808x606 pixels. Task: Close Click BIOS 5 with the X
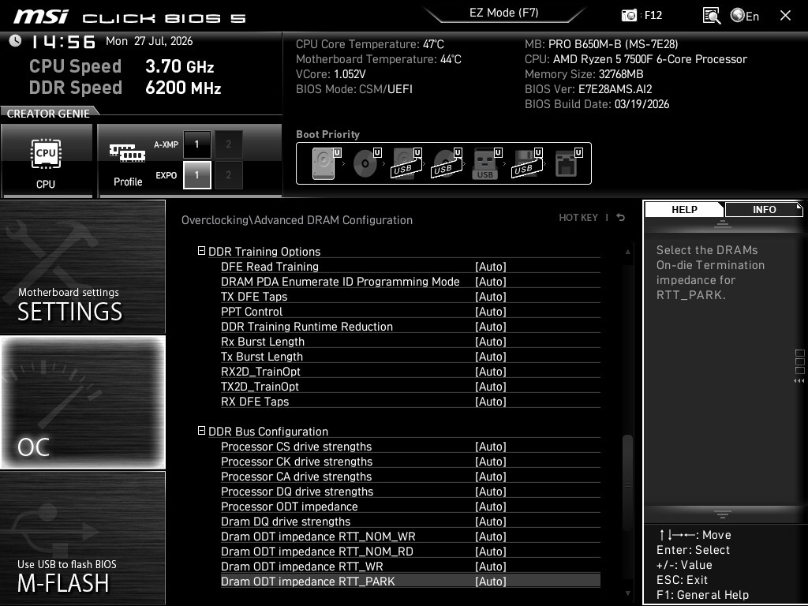click(x=785, y=16)
